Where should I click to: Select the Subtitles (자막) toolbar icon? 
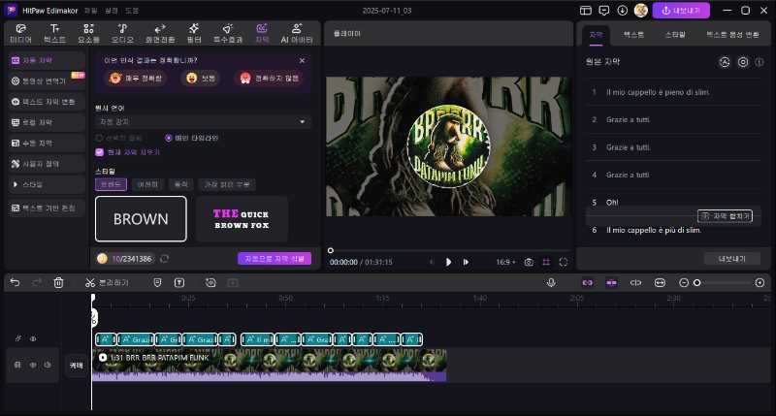pos(262,33)
